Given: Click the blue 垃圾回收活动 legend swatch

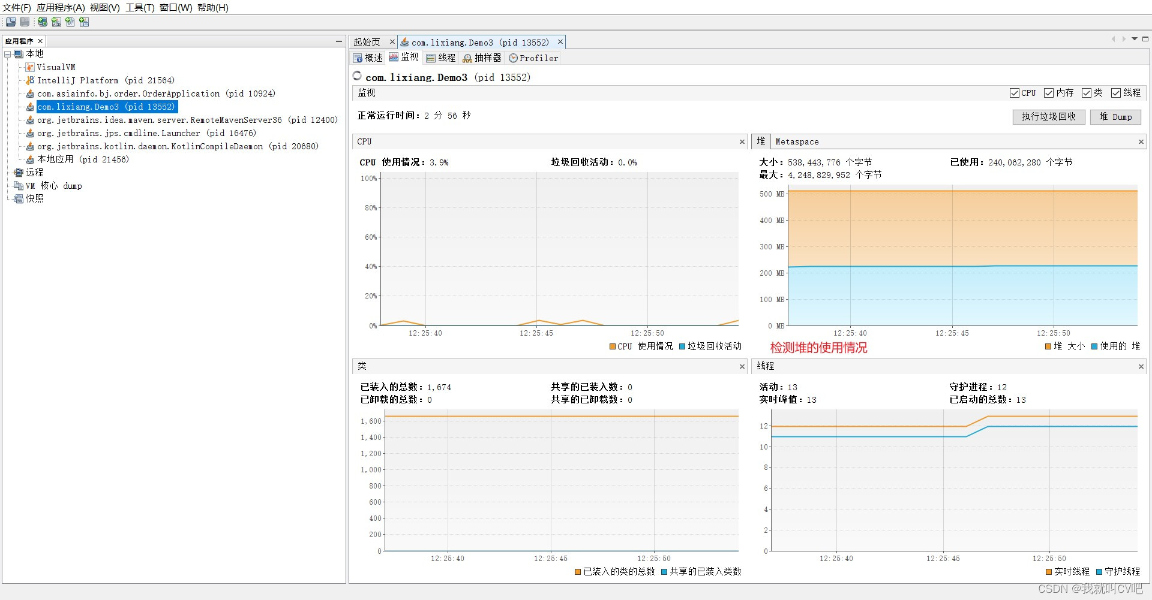Looking at the screenshot, I should coord(682,346).
